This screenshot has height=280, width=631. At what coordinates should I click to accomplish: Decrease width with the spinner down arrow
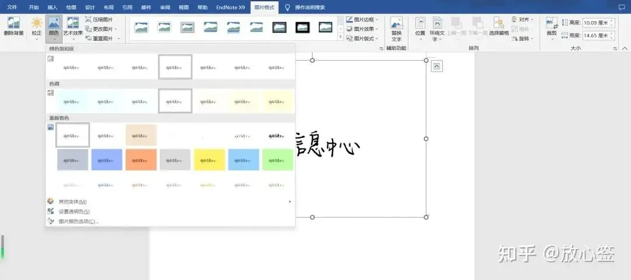pos(612,38)
